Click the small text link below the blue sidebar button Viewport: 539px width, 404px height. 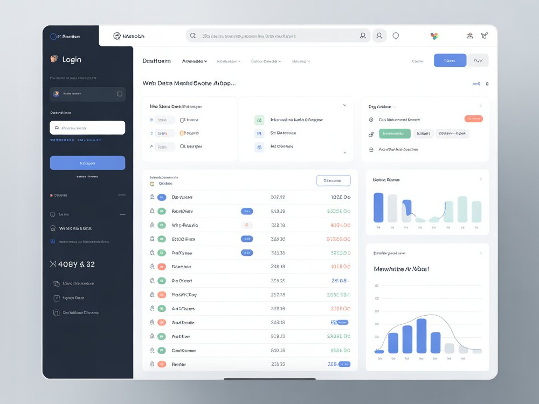(x=87, y=177)
